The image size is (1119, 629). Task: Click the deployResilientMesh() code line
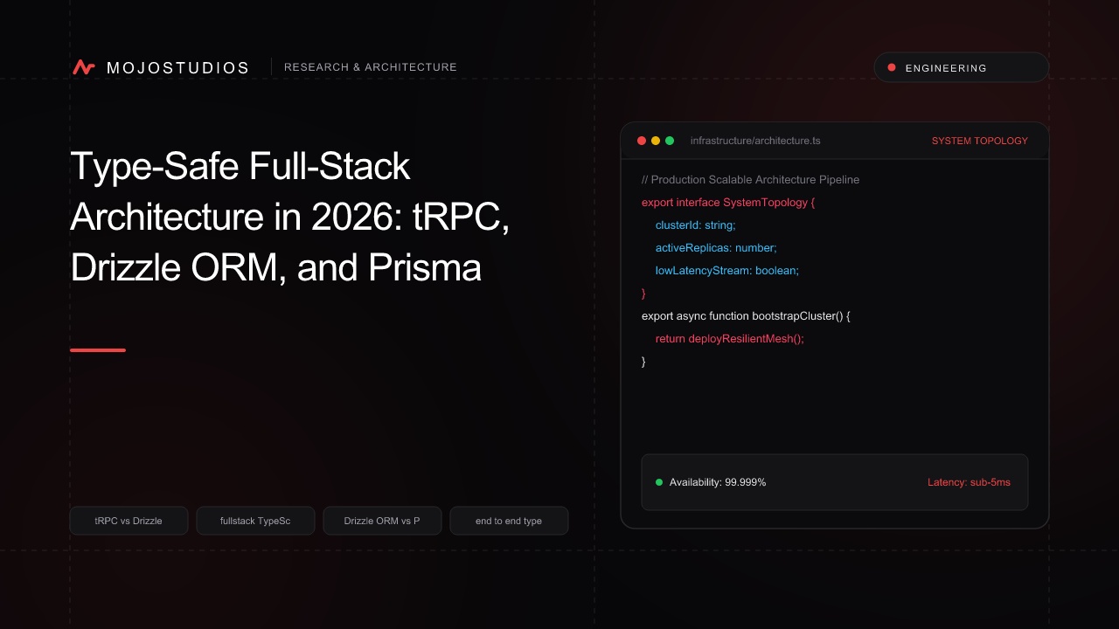point(730,339)
